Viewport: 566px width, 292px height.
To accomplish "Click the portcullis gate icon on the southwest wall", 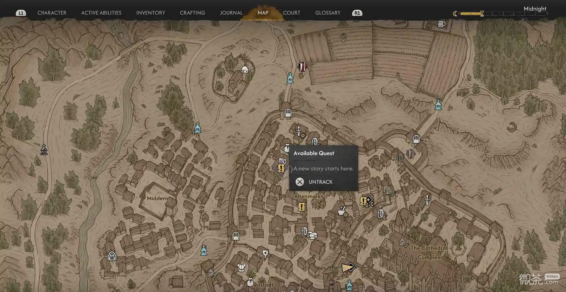I will (236, 236).
